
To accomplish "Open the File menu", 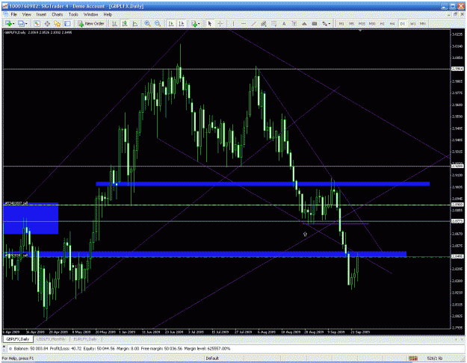I will pyautogui.click(x=13, y=14).
